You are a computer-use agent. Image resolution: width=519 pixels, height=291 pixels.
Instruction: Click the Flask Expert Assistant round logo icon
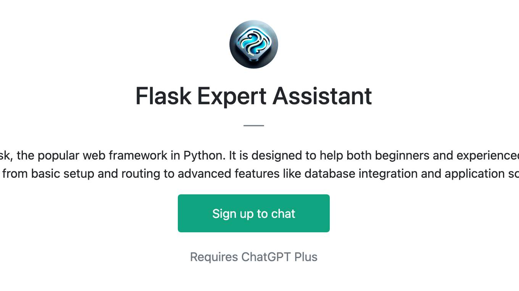coord(254,45)
